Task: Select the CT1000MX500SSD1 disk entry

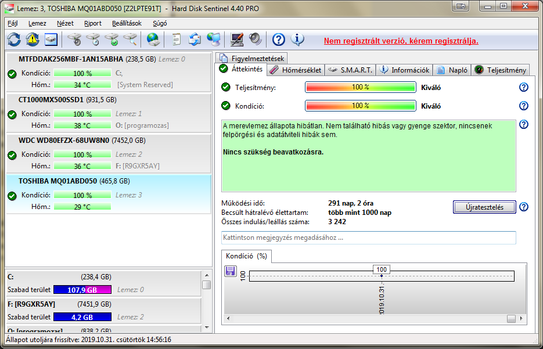Action: click(x=109, y=113)
